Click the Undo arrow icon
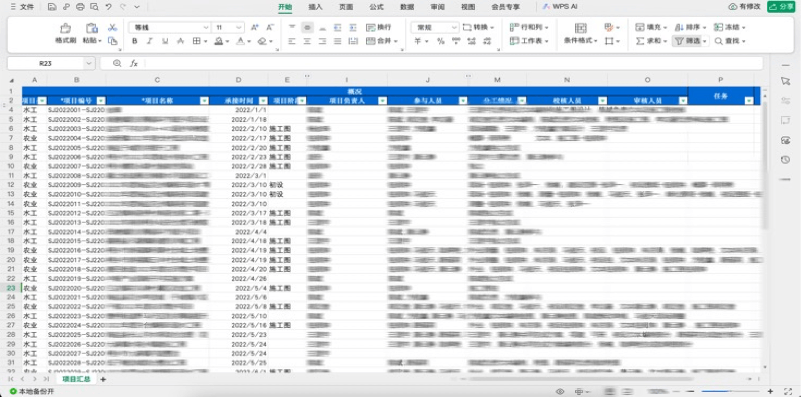The height and width of the screenshot is (397, 801). point(109,7)
